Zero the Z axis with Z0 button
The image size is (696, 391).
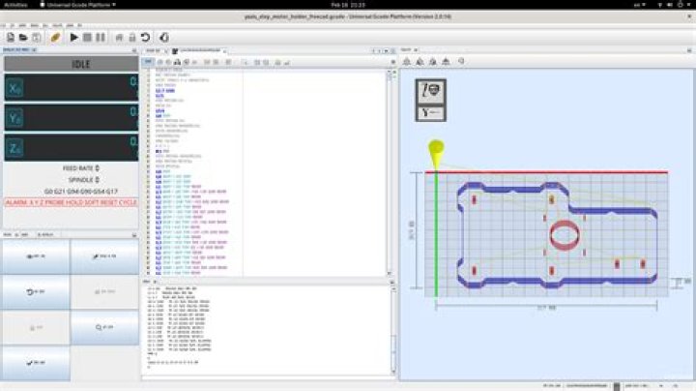tap(14, 148)
